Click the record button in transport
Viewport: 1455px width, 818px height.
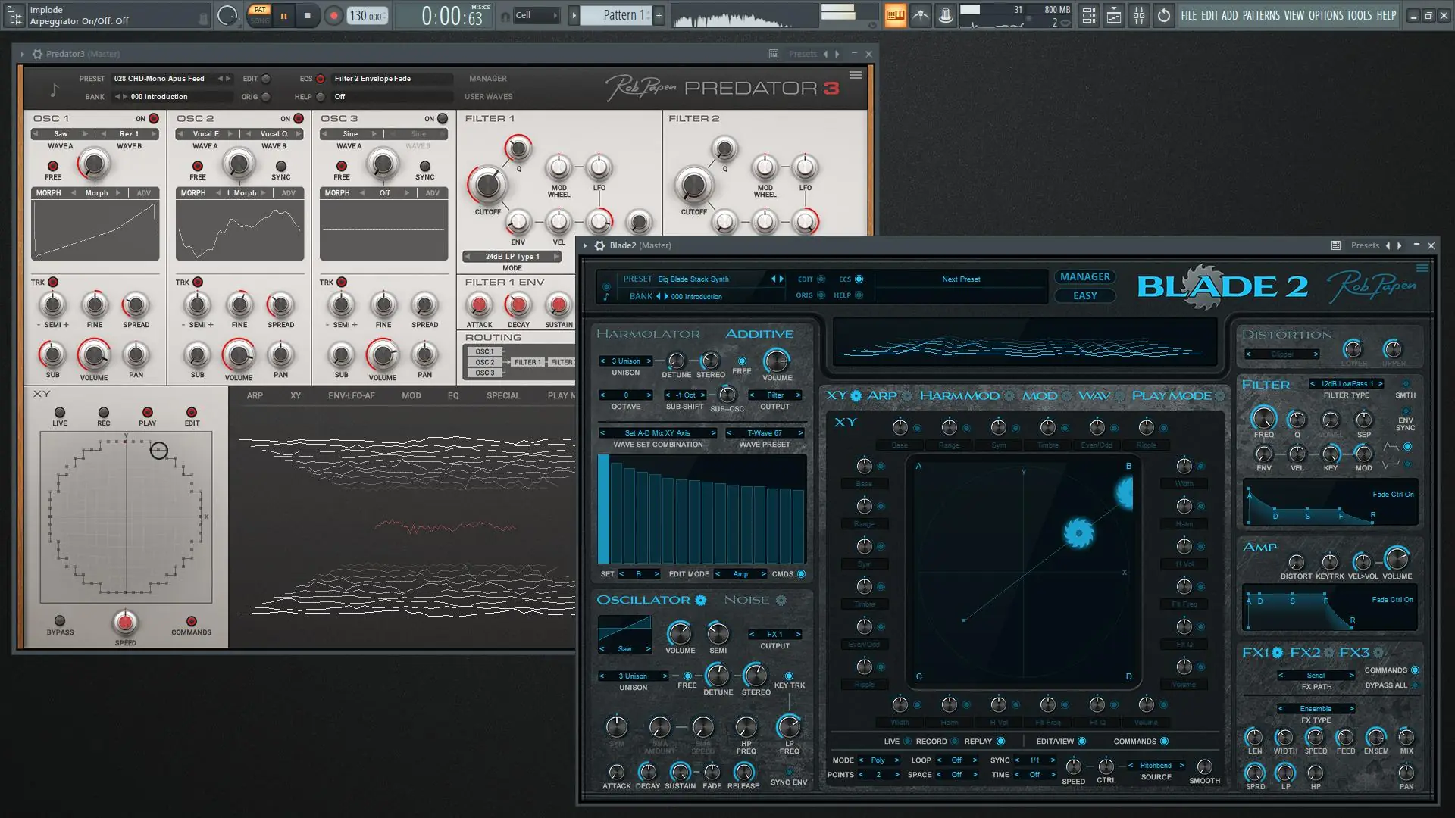pos(333,15)
